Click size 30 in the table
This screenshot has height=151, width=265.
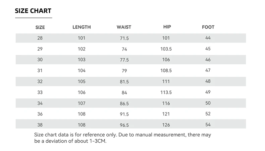click(40, 60)
